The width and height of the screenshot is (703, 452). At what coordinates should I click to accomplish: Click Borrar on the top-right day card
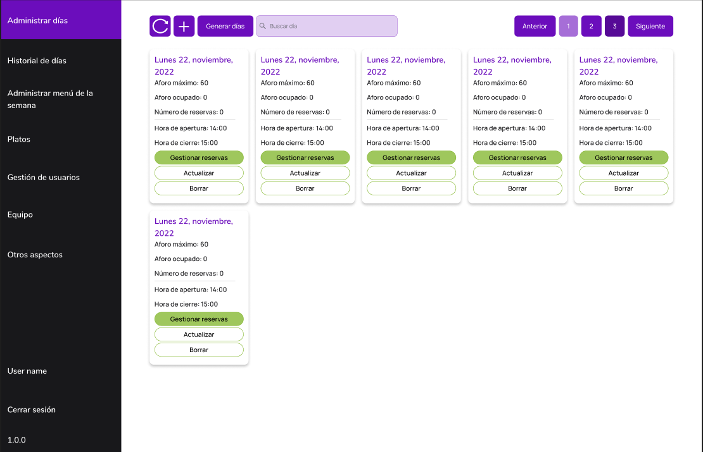click(623, 188)
